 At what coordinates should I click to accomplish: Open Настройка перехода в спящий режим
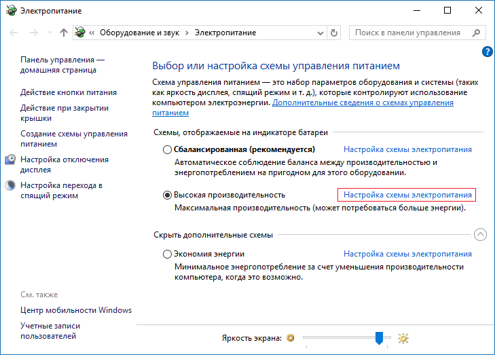click(62, 190)
